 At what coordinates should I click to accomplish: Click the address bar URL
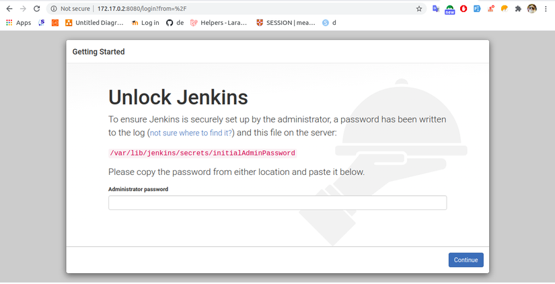(142, 9)
